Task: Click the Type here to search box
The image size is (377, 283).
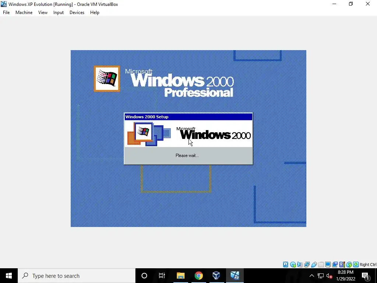Action: click(77, 276)
